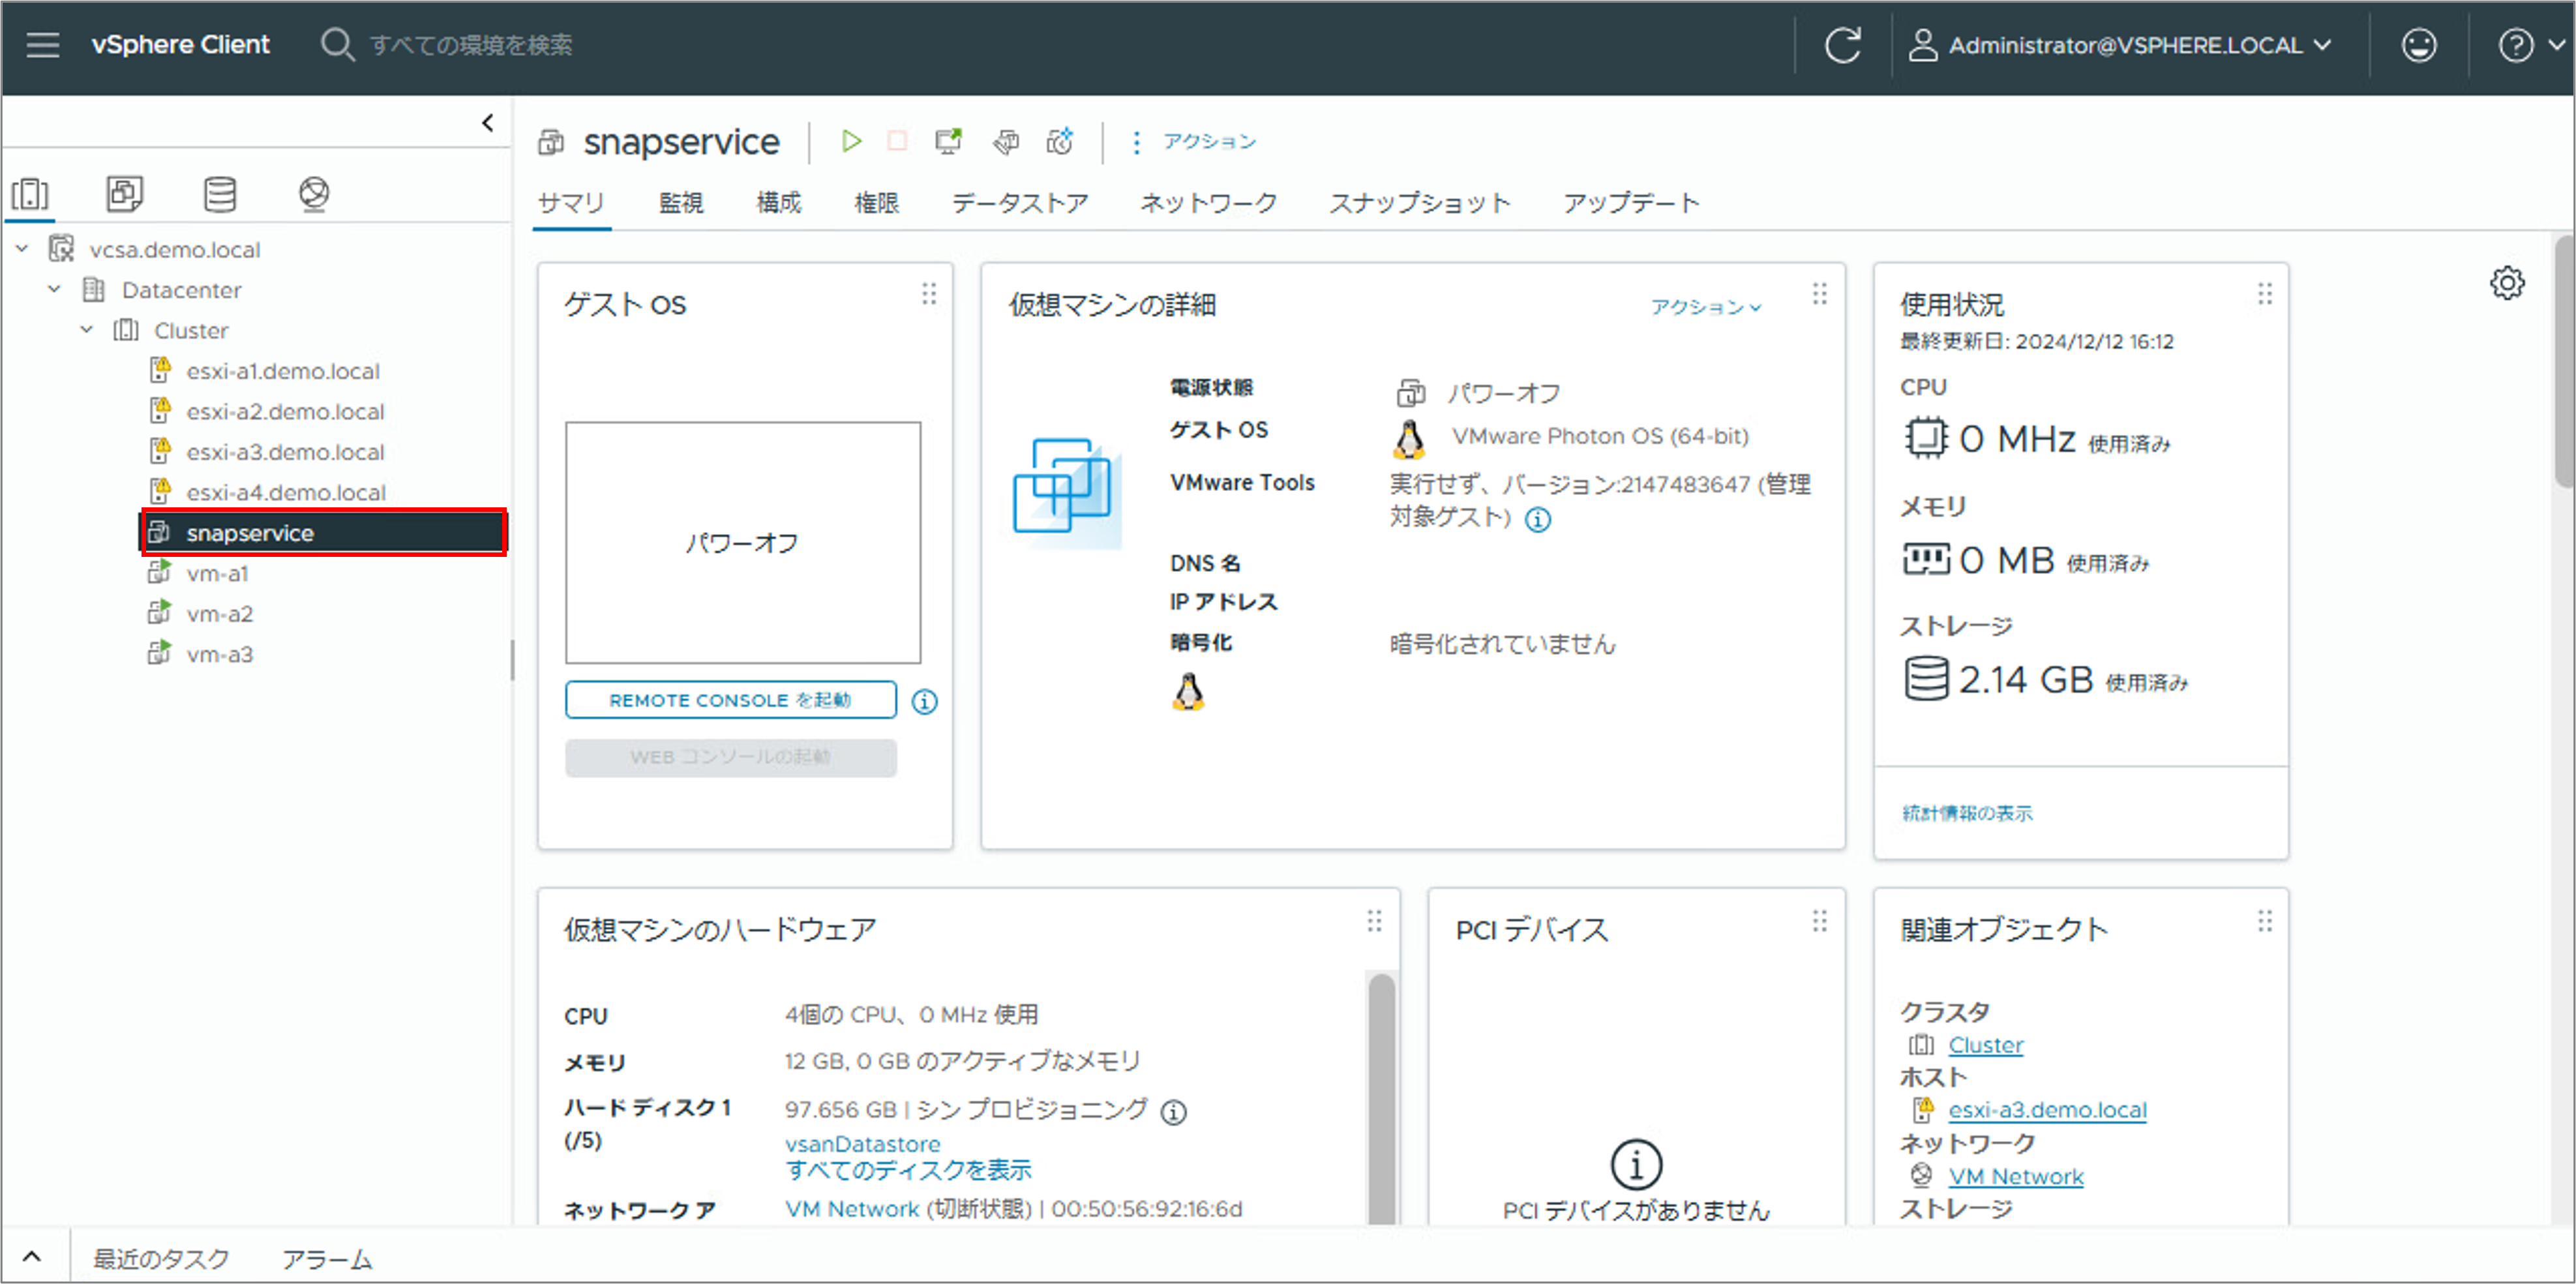
Task: Click the power off stop icon
Action: 897,141
